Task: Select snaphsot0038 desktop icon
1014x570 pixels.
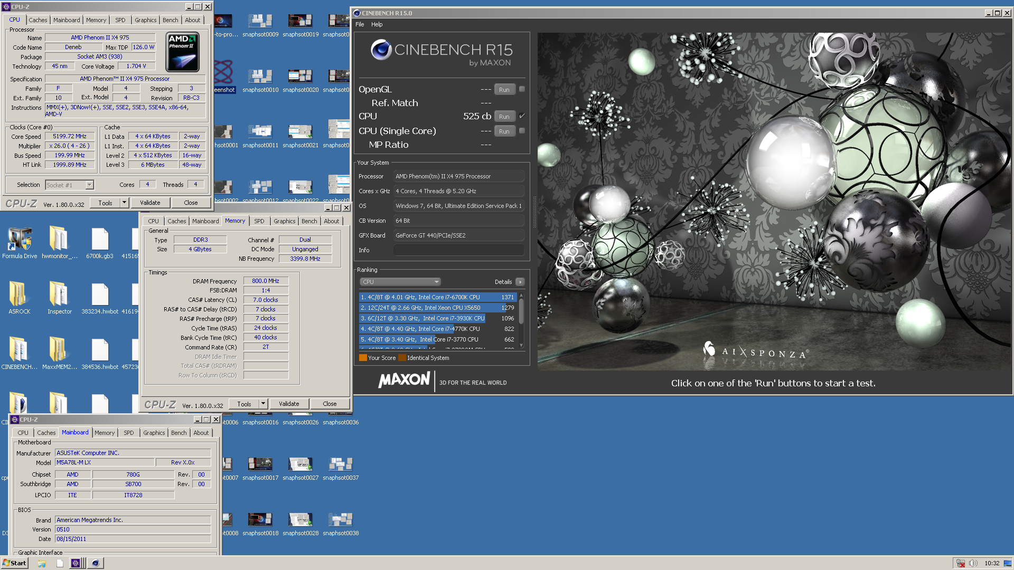Action: click(x=341, y=525)
